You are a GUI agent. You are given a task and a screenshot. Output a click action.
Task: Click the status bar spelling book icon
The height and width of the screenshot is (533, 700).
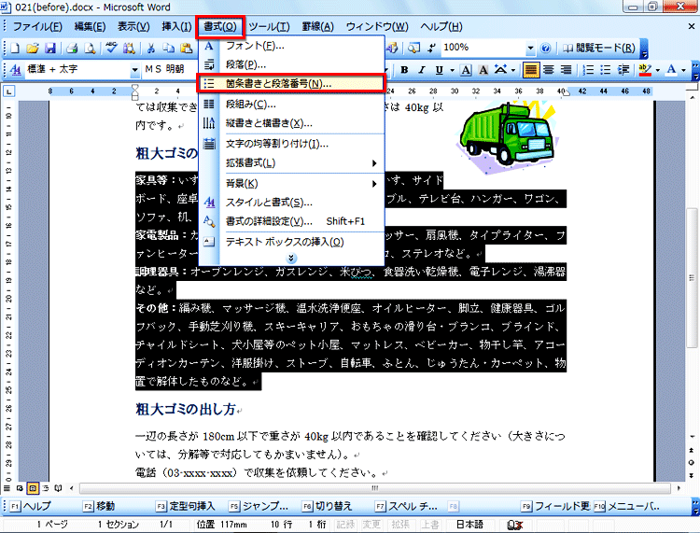tap(515, 525)
